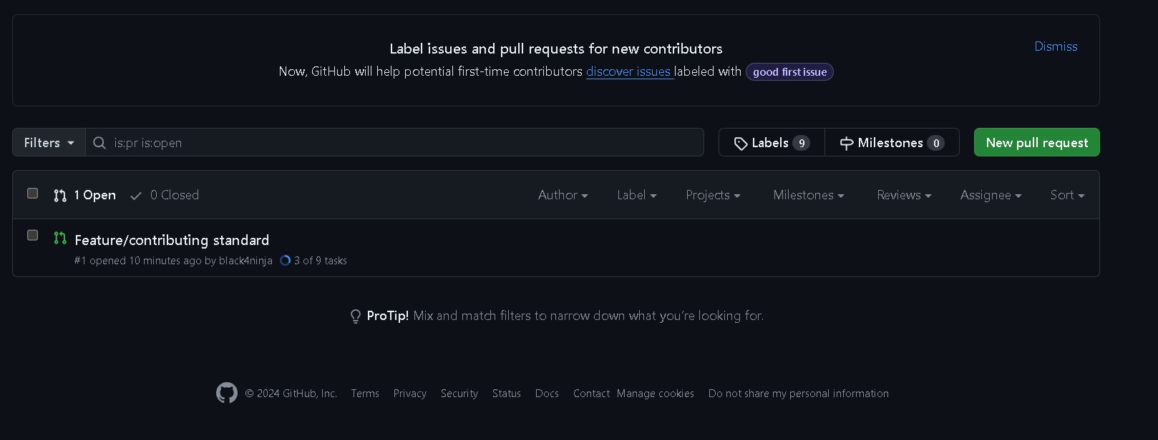Open the Author filter dropdown
The height and width of the screenshot is (440, 1158).
click(x=563, y=195)
